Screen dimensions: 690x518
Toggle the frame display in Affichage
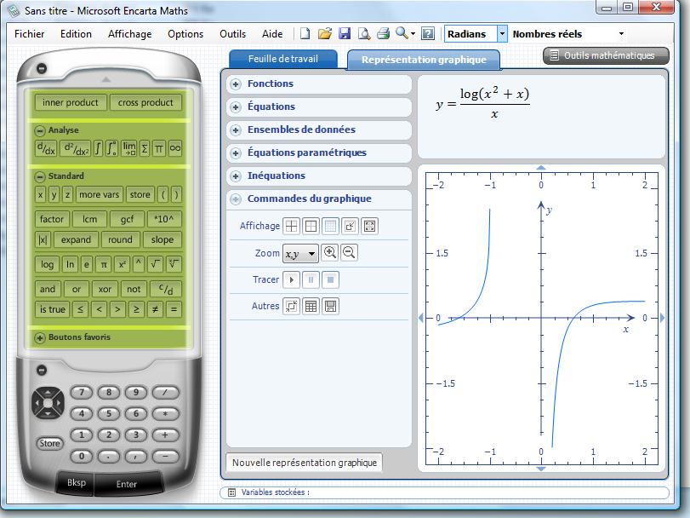(x=311, y=227)
